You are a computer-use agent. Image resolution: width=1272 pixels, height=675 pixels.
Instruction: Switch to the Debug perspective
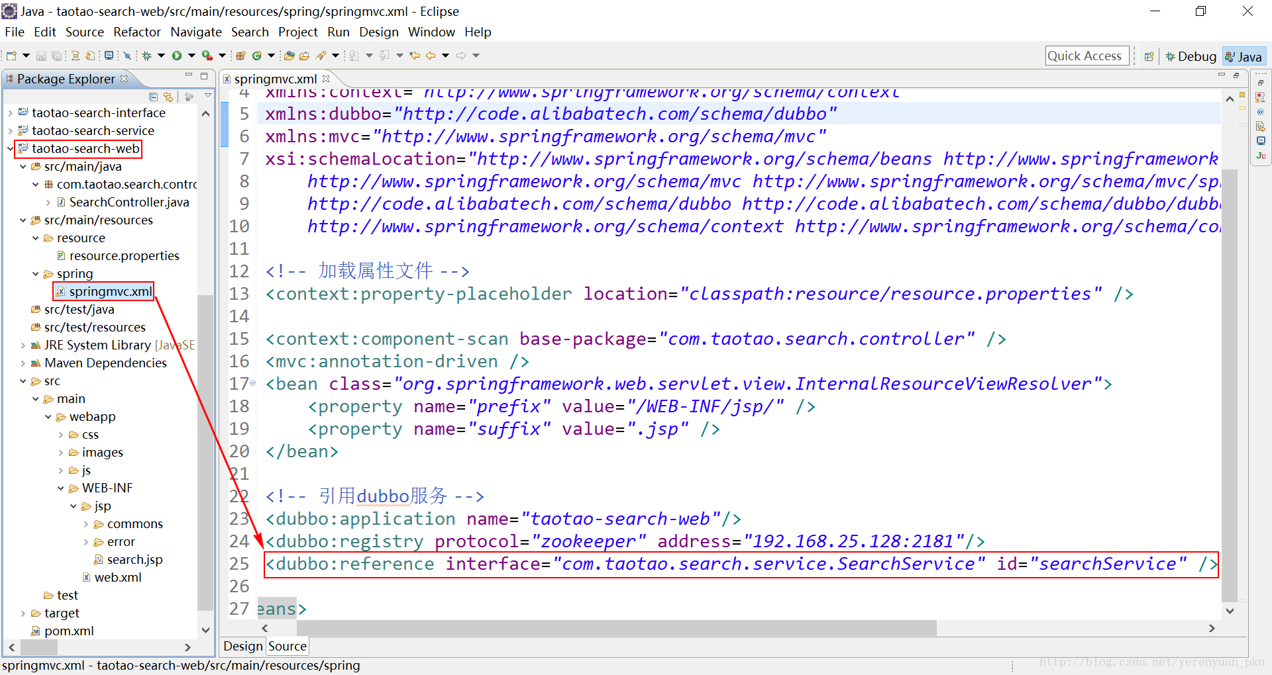[x=1191, y=57]
